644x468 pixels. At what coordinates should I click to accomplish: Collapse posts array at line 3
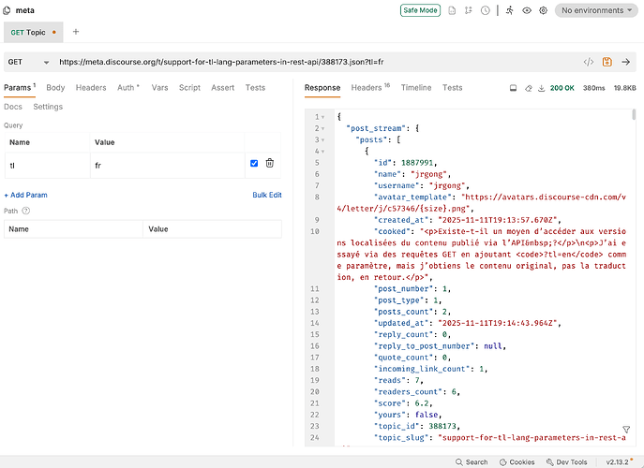pyautogui.click(x=322, y=140)
